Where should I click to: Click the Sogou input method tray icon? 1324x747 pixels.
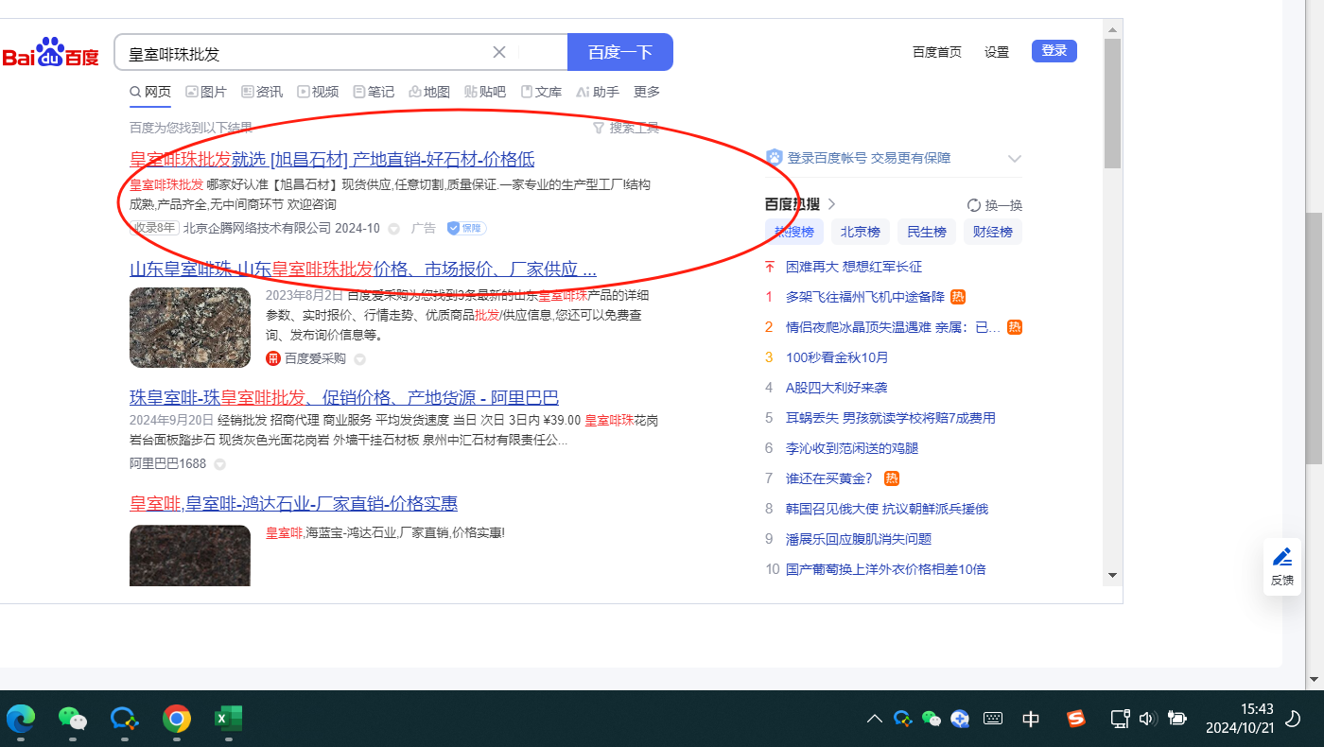(1076, 720)
